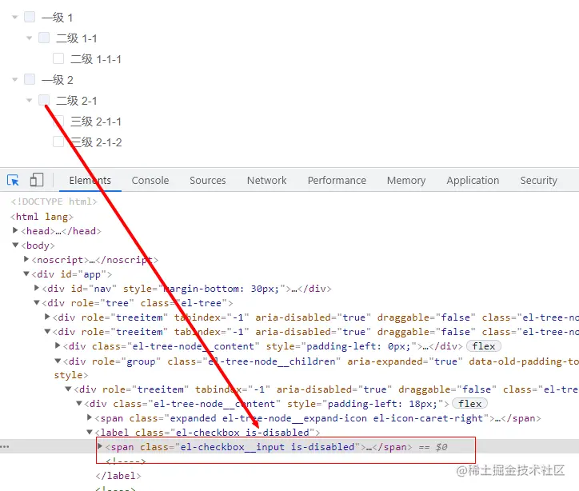Expand the el-tree-node__expand-icon span element
Viewport: 579px width, 491px height.
pyautogui.click(x=90, y=417)
